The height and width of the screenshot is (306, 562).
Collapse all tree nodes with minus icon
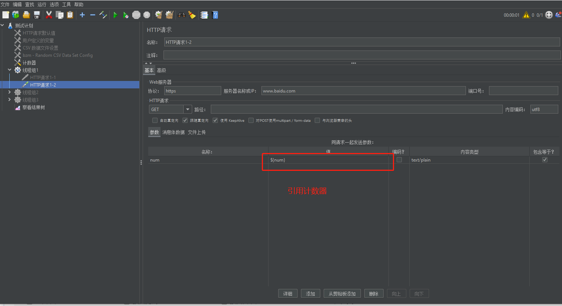pyautogui.click(x=93, y=15)
